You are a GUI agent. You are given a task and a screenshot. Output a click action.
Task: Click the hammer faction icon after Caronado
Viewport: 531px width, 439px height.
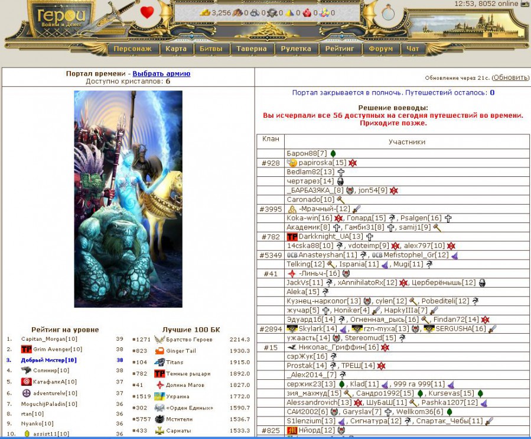click(340, 200)
